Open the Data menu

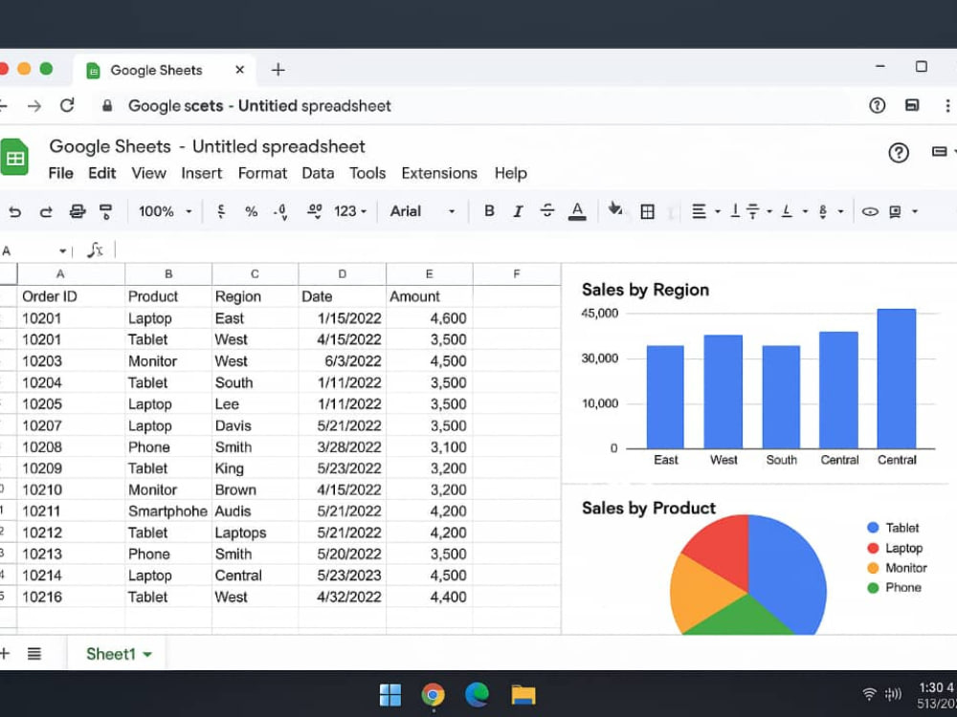(318, 173)
